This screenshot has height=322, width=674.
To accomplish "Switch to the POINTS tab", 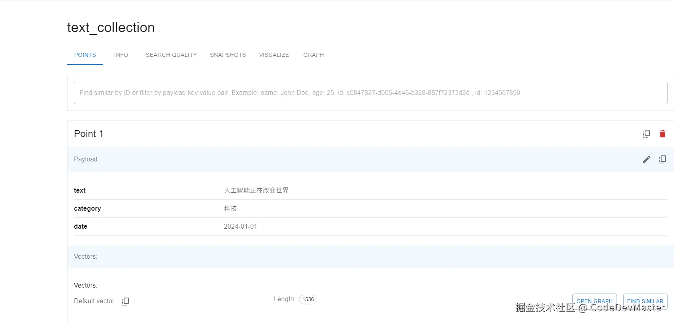I will tap(85, 55).
